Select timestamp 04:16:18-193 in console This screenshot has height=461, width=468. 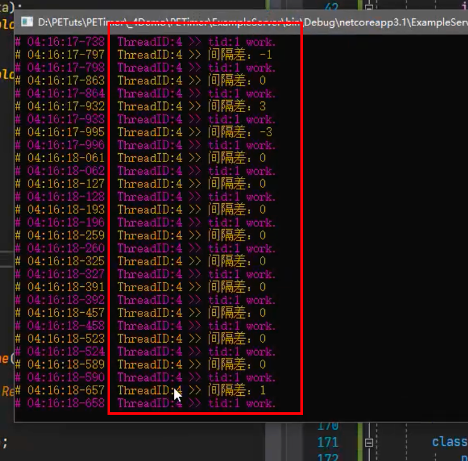click(66, 210)
